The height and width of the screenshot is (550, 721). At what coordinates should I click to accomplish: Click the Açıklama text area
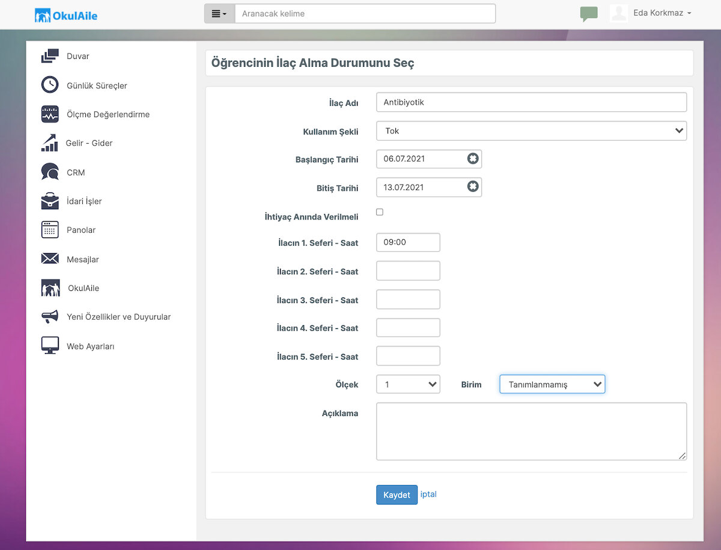coord(531,432)
